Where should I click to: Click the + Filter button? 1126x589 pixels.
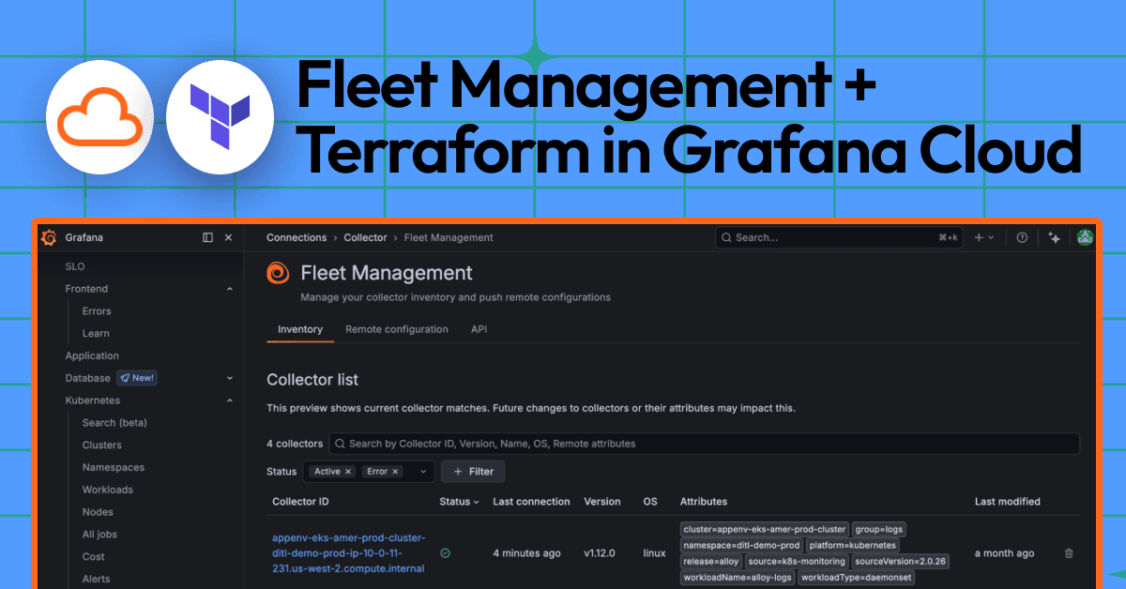(x=473, y=471)
